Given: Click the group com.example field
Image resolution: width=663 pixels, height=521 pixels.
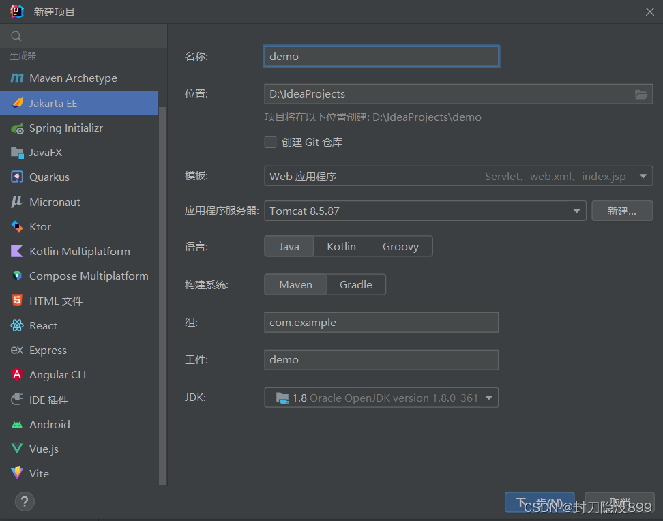Looking at the screenshot, I should click(x=381, y=323).
